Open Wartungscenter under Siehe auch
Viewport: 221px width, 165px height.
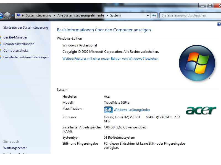pyautogui.click(x=15, y=148)
